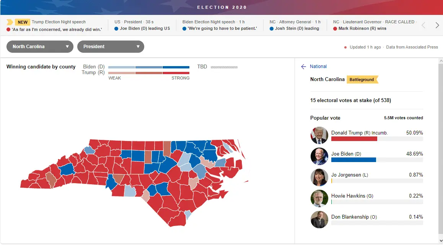Go back to National results
This screenshot has width=443, height=245.
[x=318, y=67]
